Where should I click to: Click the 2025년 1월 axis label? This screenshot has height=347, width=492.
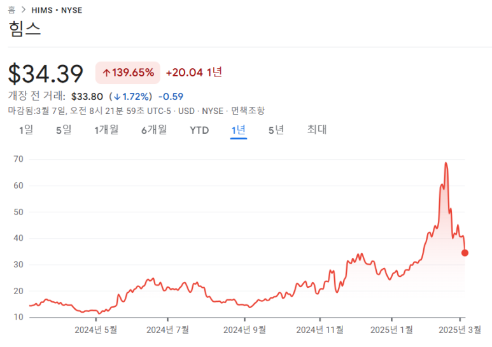(391, 330)
